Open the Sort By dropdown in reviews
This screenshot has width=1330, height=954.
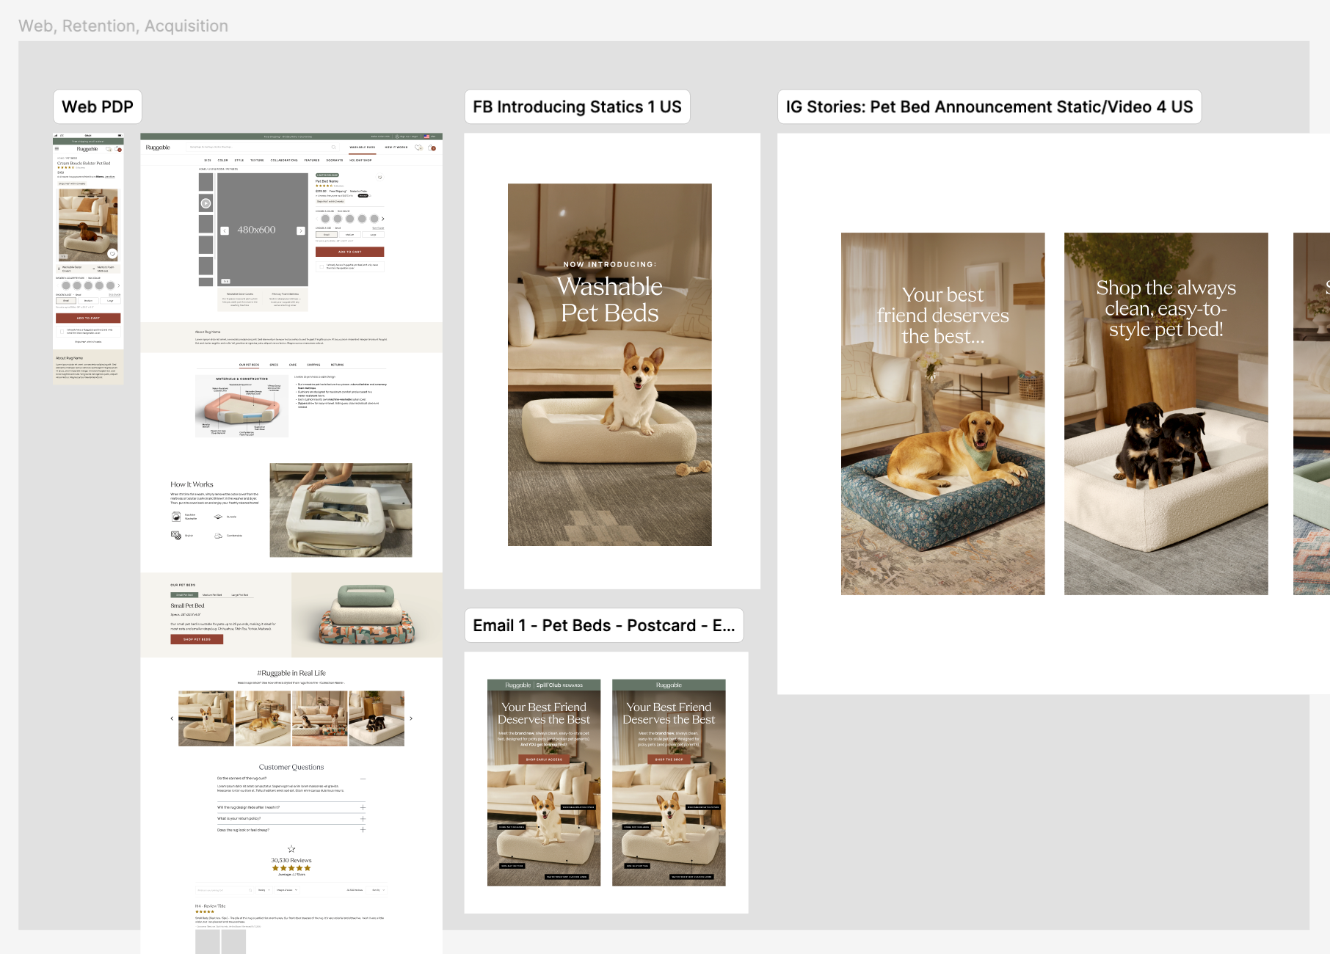(x=377, y=890)
